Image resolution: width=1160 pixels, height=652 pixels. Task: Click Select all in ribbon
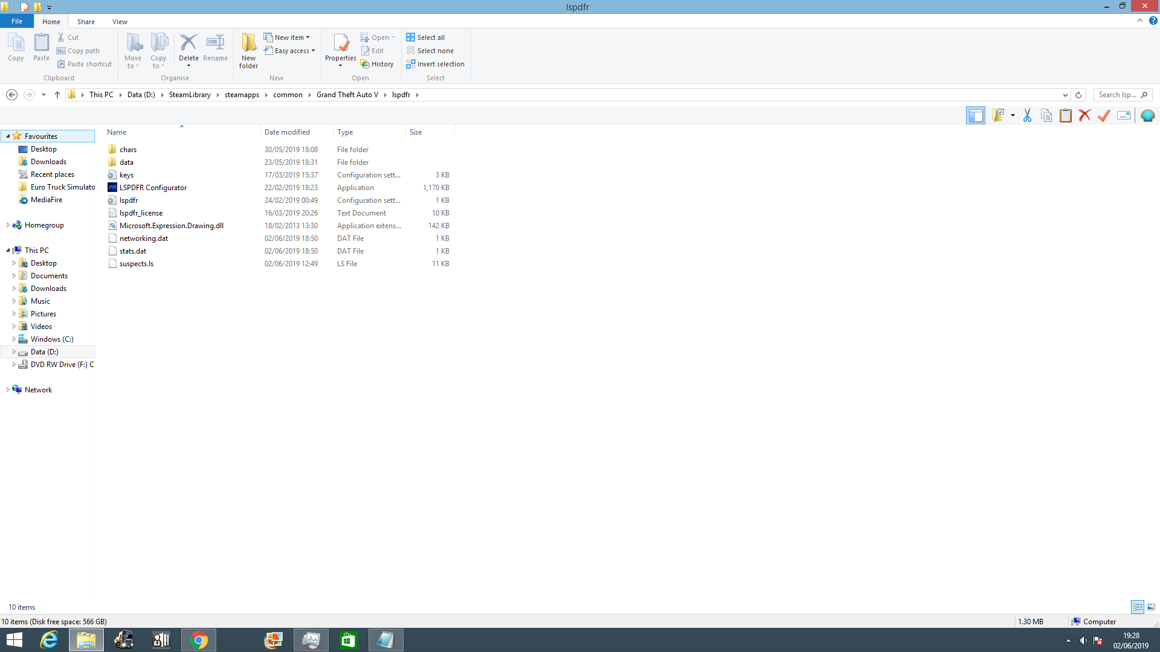(425, 37)
